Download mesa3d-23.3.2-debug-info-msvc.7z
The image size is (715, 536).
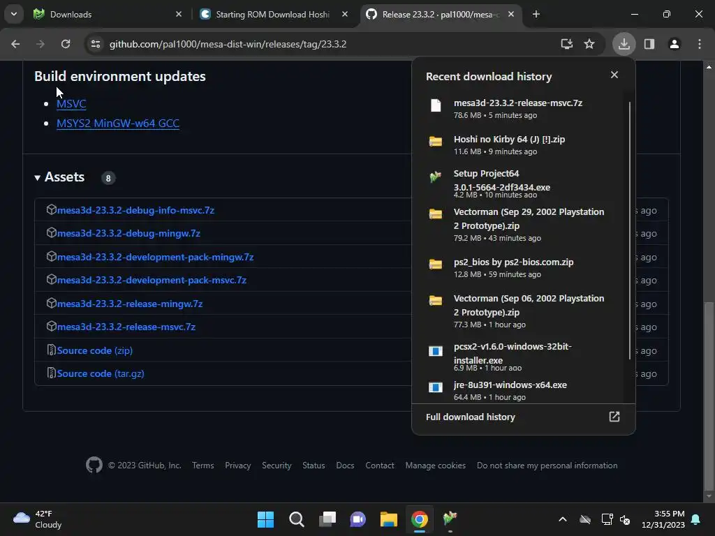pos(135,210)
